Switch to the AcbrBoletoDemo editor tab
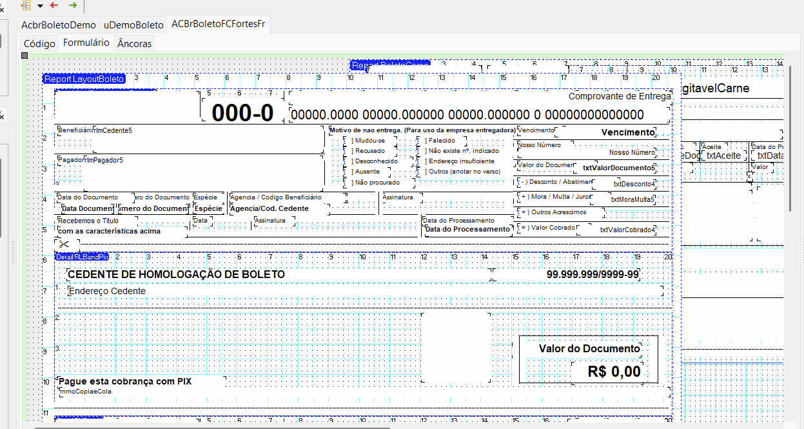The height and width of the screenshot is (429, 804). [x=59, y=25]
